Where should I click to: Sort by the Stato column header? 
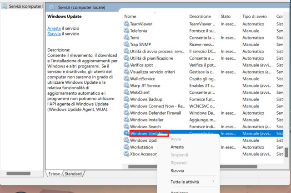click(x=226, y=16)
